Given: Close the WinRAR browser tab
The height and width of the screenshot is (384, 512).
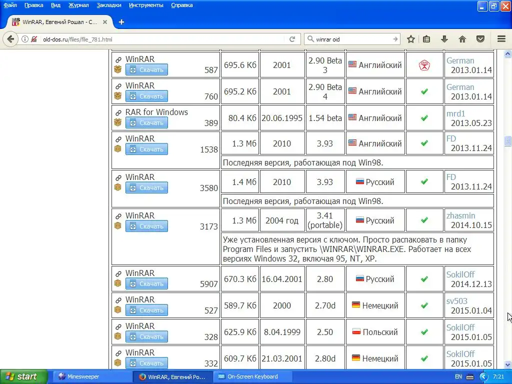Looking at the screenshot, I should tap(105, 22).
